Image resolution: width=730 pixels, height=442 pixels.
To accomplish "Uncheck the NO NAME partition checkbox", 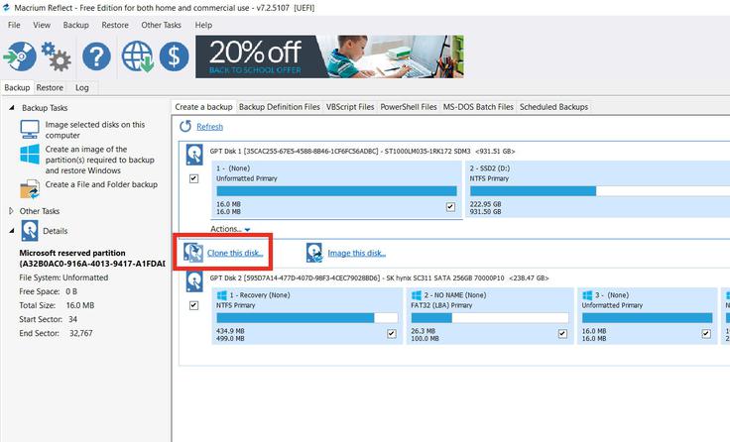I will click(562, 334).
